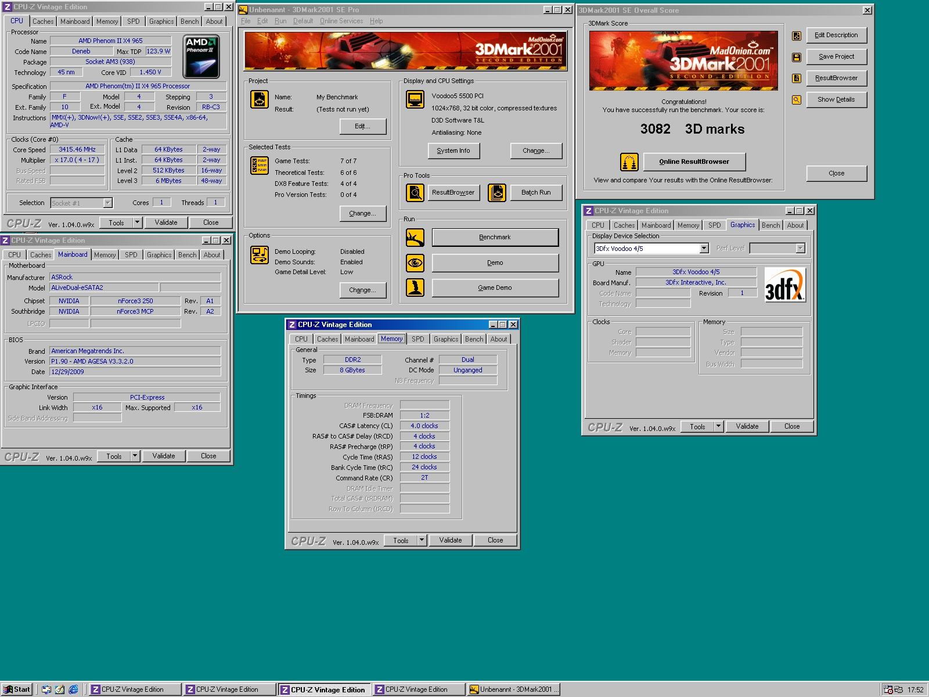The width and height of the screenshot is (929, 697).
Task: Switch to Bench tab in Graphics window
Action: (770, 225)
